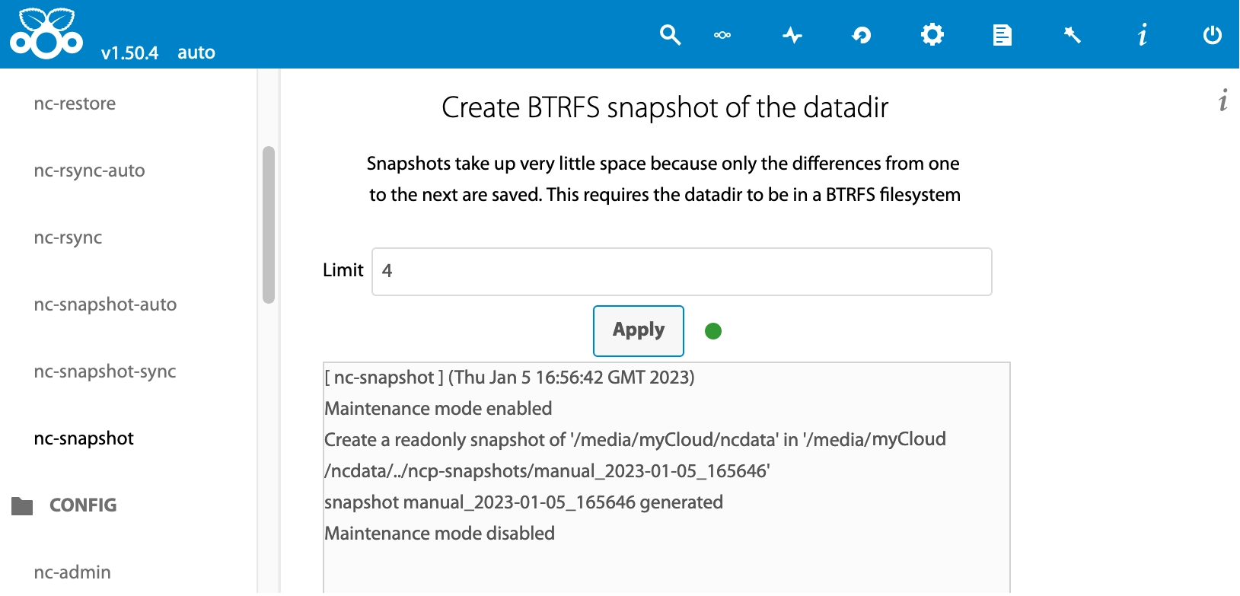Open nc-rsync-auto from the sidebar
This screenshot has width=1240, height=596.
click(x=89, y=171)
